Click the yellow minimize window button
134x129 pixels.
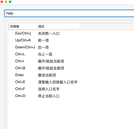pos(6,2)
